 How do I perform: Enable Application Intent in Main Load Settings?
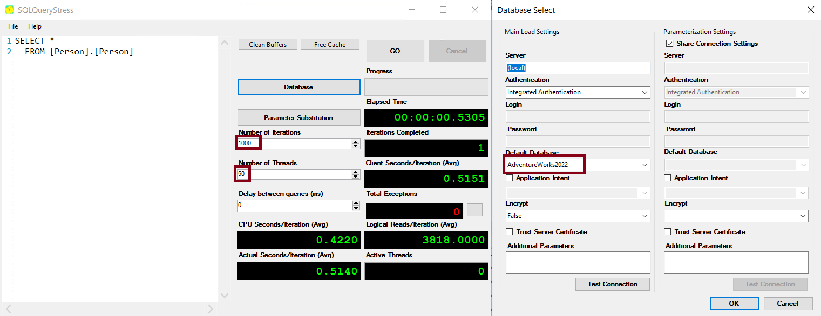pyautogui.click(x=509, y=178)
